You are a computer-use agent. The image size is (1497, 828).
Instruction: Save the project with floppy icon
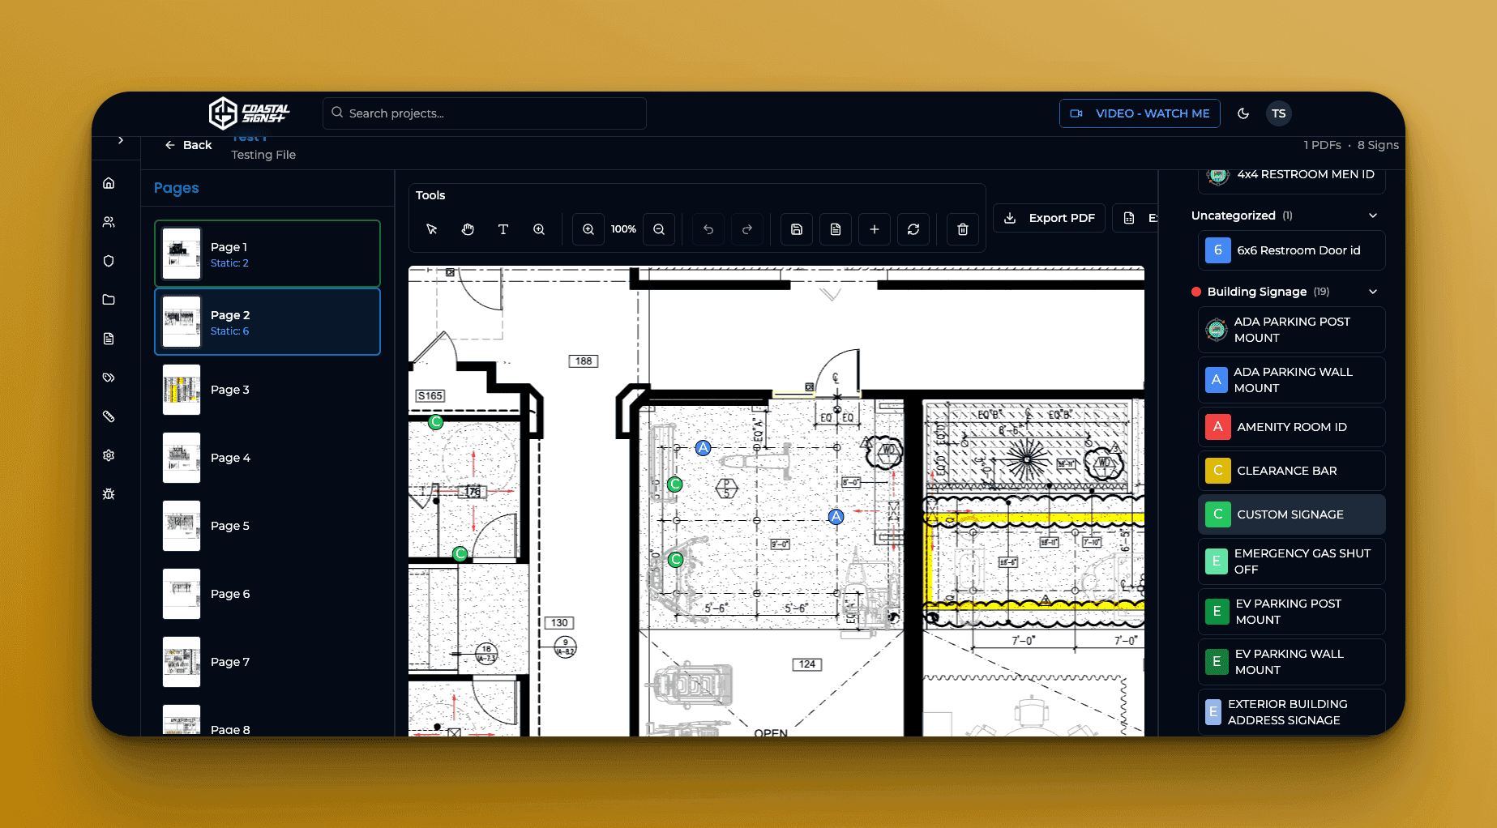point(797,229)
